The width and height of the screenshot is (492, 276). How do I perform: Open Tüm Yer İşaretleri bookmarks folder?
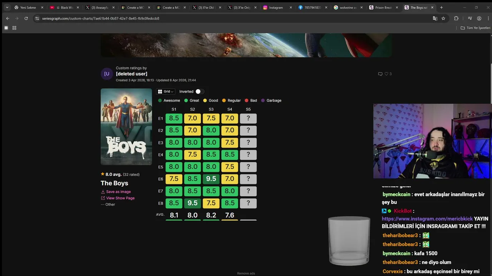tap(475, 28)
